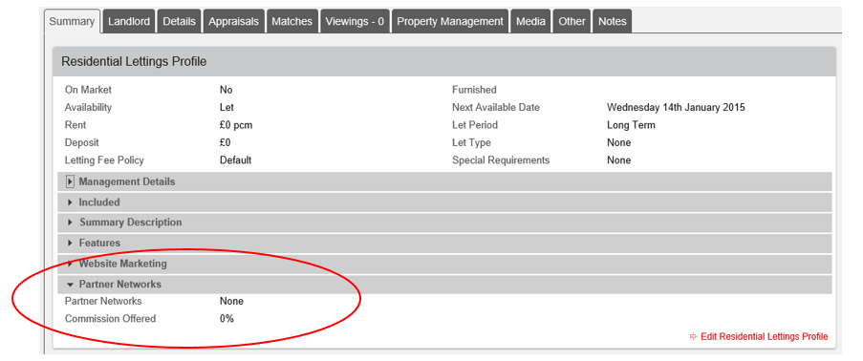The height and width of the screenshot is (361, 863).
Task: Switch to the Other tab
Action: tap(572, 21)
